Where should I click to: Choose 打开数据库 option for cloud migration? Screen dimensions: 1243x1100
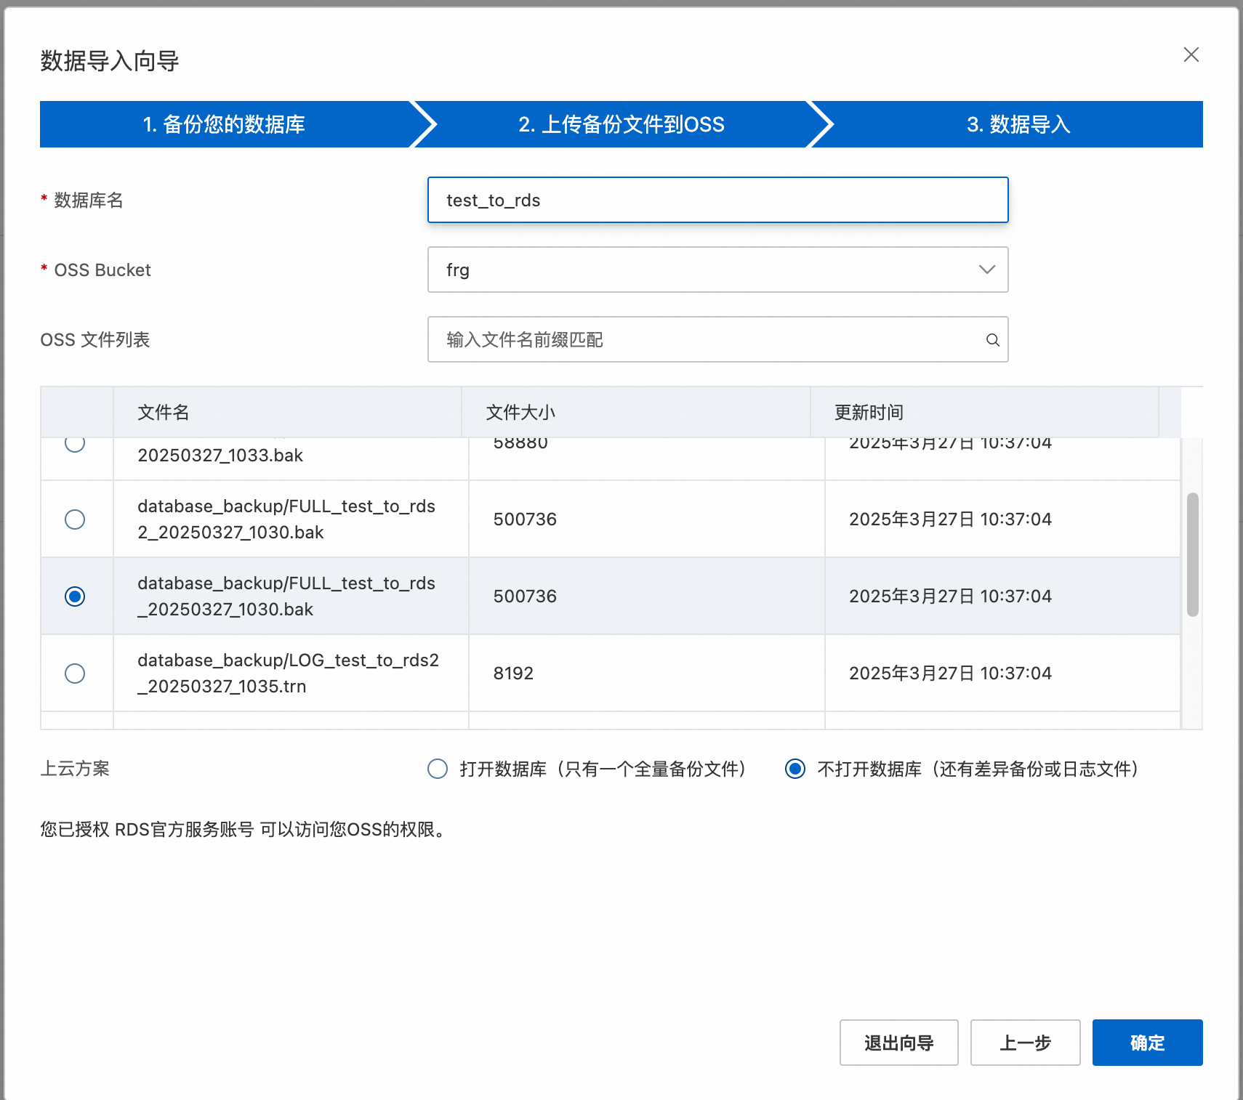click(438, 769)
